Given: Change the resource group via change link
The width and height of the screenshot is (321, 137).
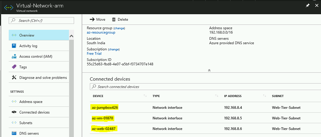Looking at the screenshot, I should [119, 28].
